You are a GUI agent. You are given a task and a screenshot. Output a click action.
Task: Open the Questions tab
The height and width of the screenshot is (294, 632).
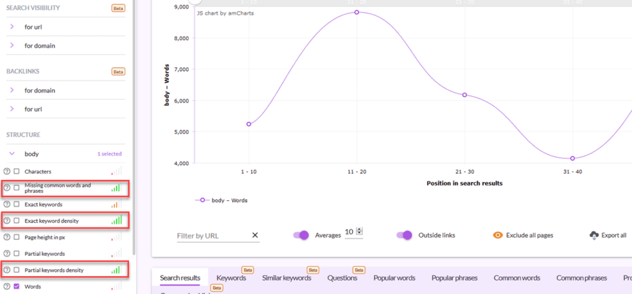point(342,278)
